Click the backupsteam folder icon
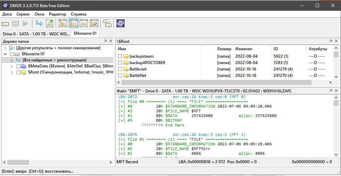 click(126, 56)
